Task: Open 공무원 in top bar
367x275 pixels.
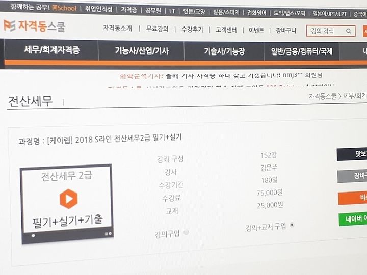Action: click(153, 11)
